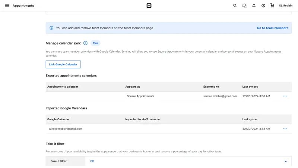Open the options menu for the Square Appointments row

tap(285, 96)
